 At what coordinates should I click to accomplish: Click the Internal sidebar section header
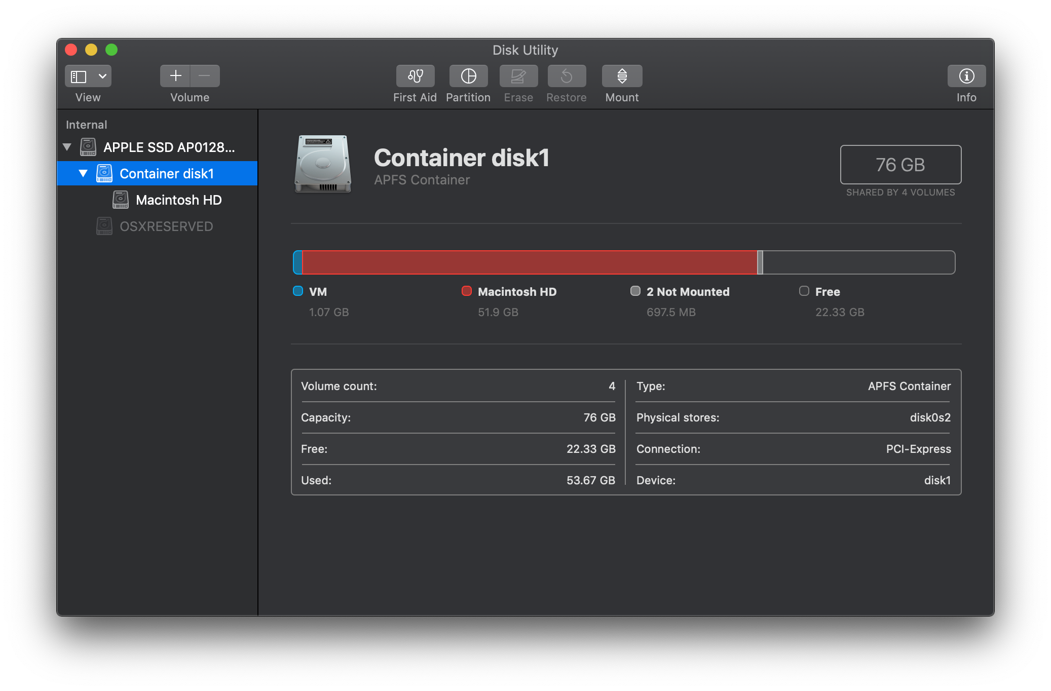[86, 125]
